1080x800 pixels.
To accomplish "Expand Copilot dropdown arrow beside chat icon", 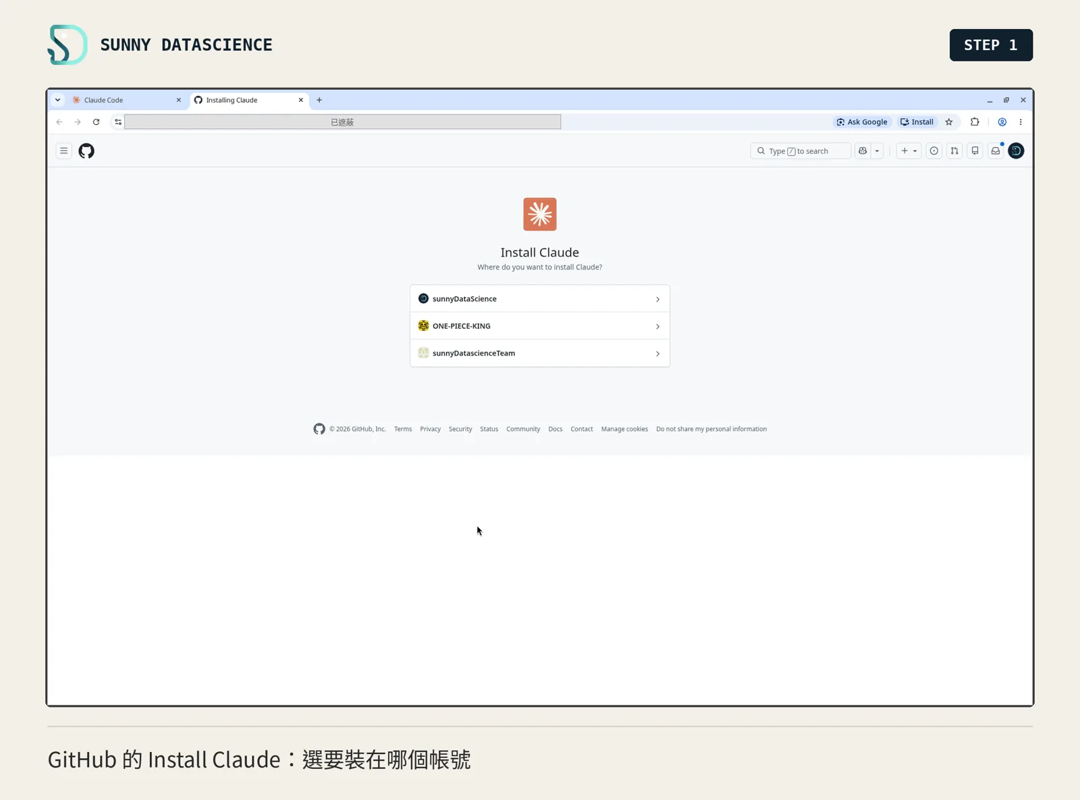I will pyautogui.click(x=877, y=151).
